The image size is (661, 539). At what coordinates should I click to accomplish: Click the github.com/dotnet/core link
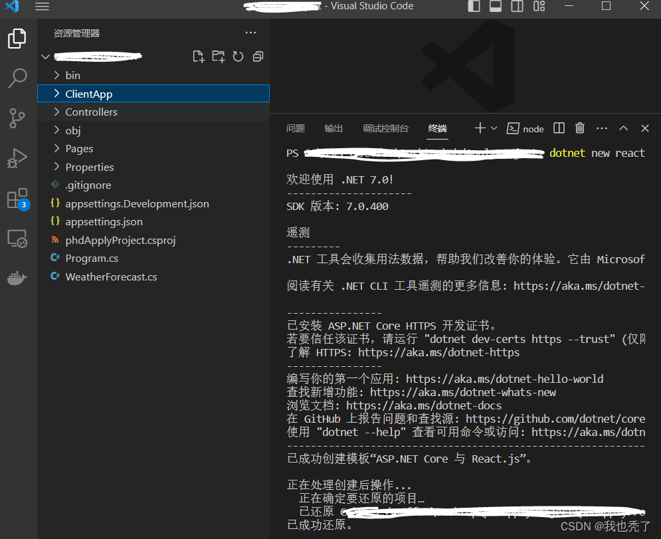[x=555, y=419]
